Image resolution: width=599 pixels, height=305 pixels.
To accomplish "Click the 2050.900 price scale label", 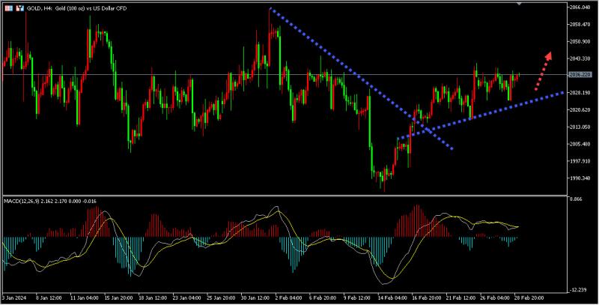I will tap(580, 42).
